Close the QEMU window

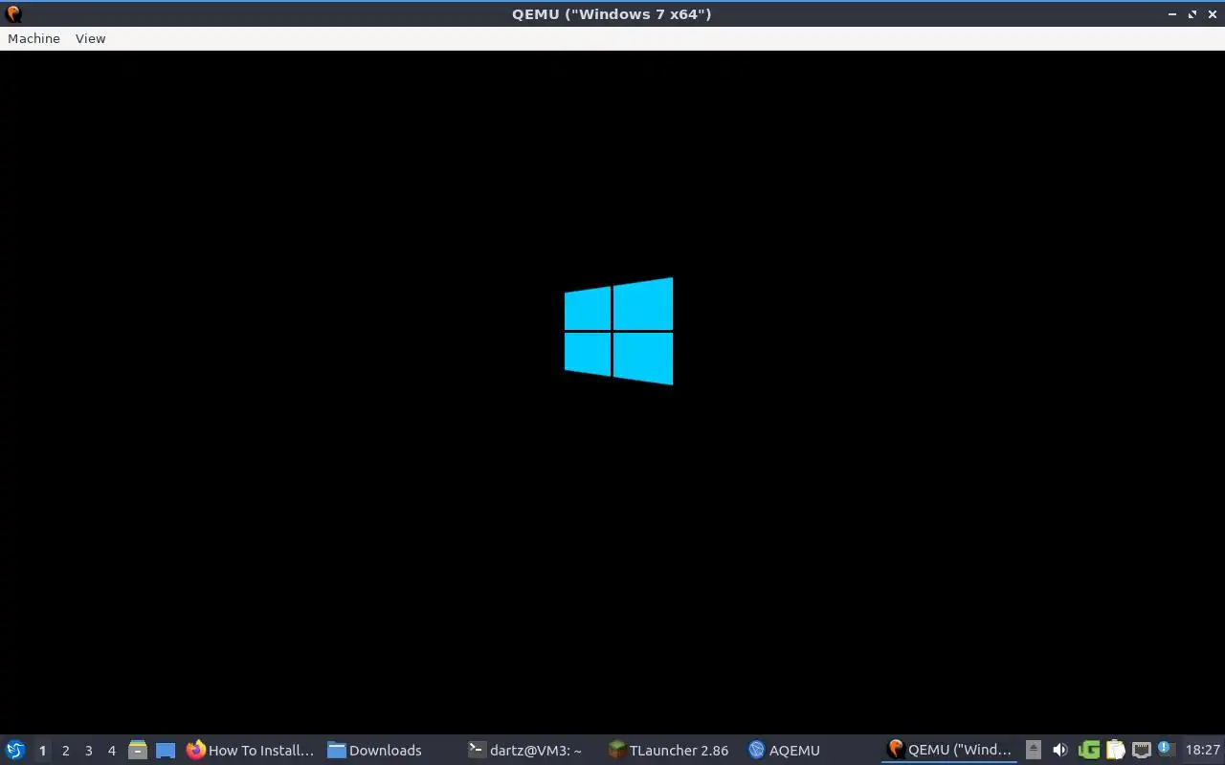[x=1213, y=14]
